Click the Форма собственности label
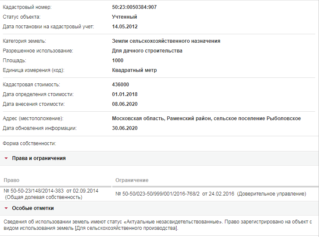The image size is (319, 237). [x=29, y=143]
